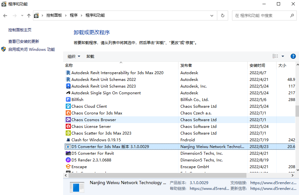Click the change view layout icon
299x195 pixels.
(275, 56)
